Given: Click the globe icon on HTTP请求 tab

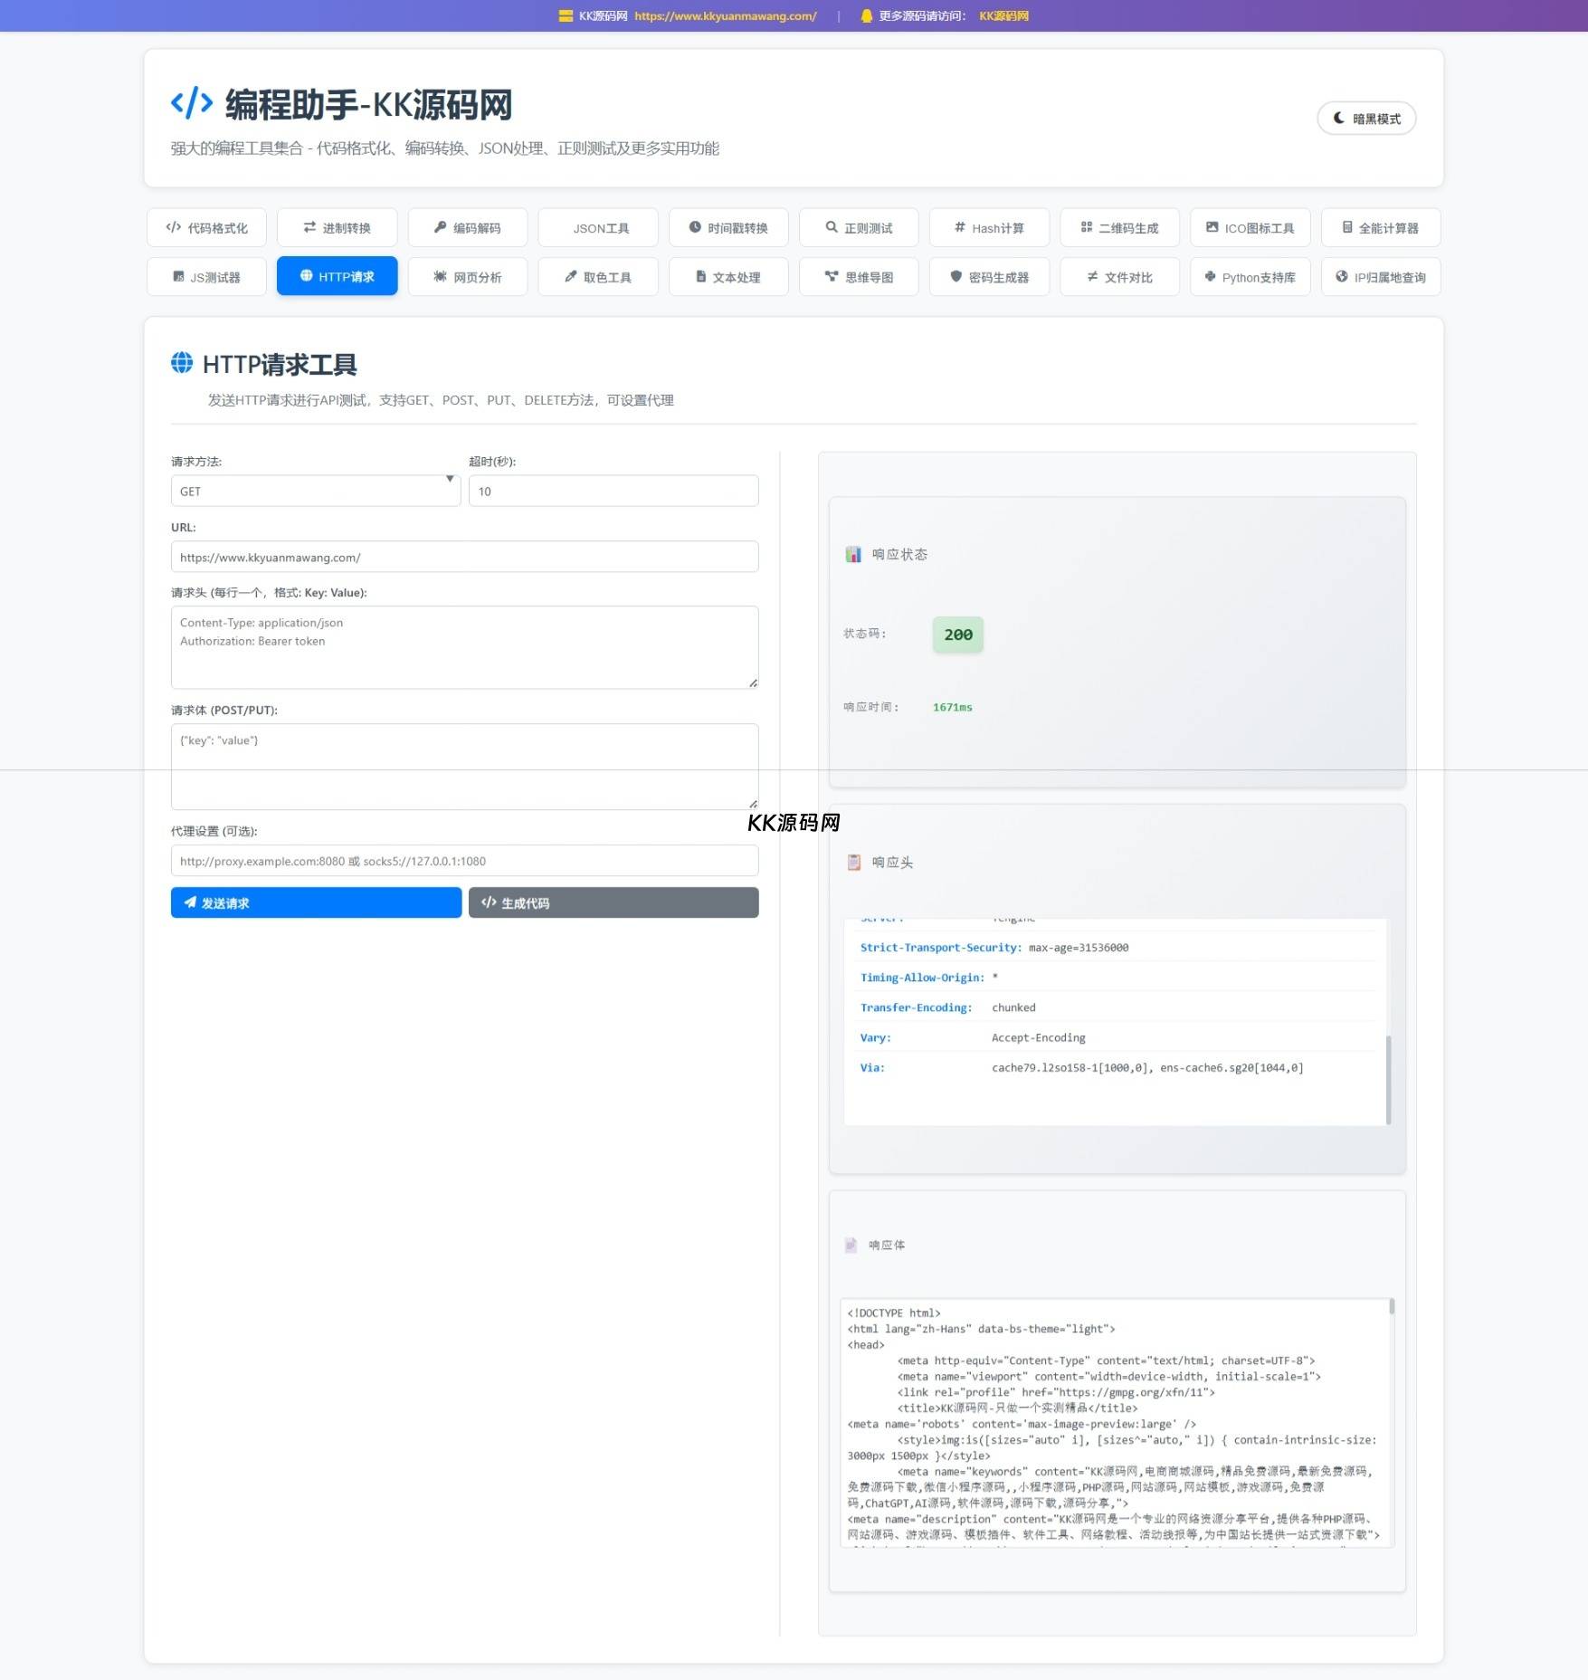Looking at the screenshot, I should (306, 275).
